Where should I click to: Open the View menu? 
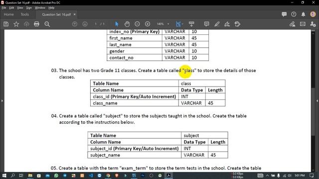click(x=20, y=8)
